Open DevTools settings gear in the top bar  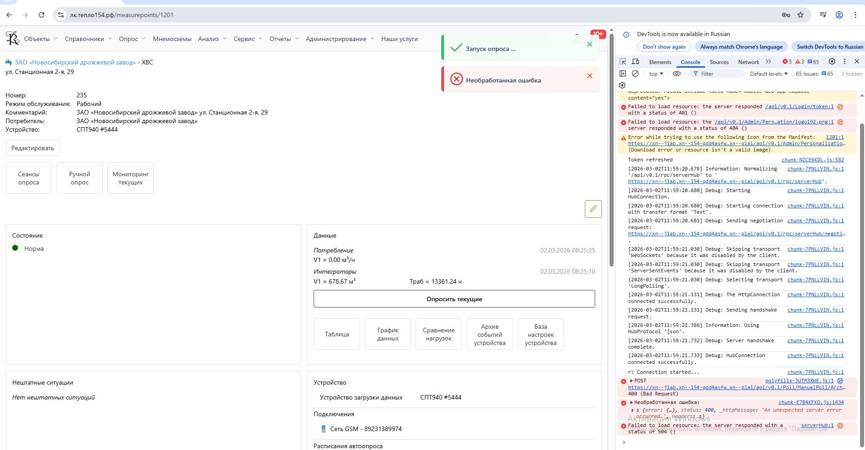point(832,62)
